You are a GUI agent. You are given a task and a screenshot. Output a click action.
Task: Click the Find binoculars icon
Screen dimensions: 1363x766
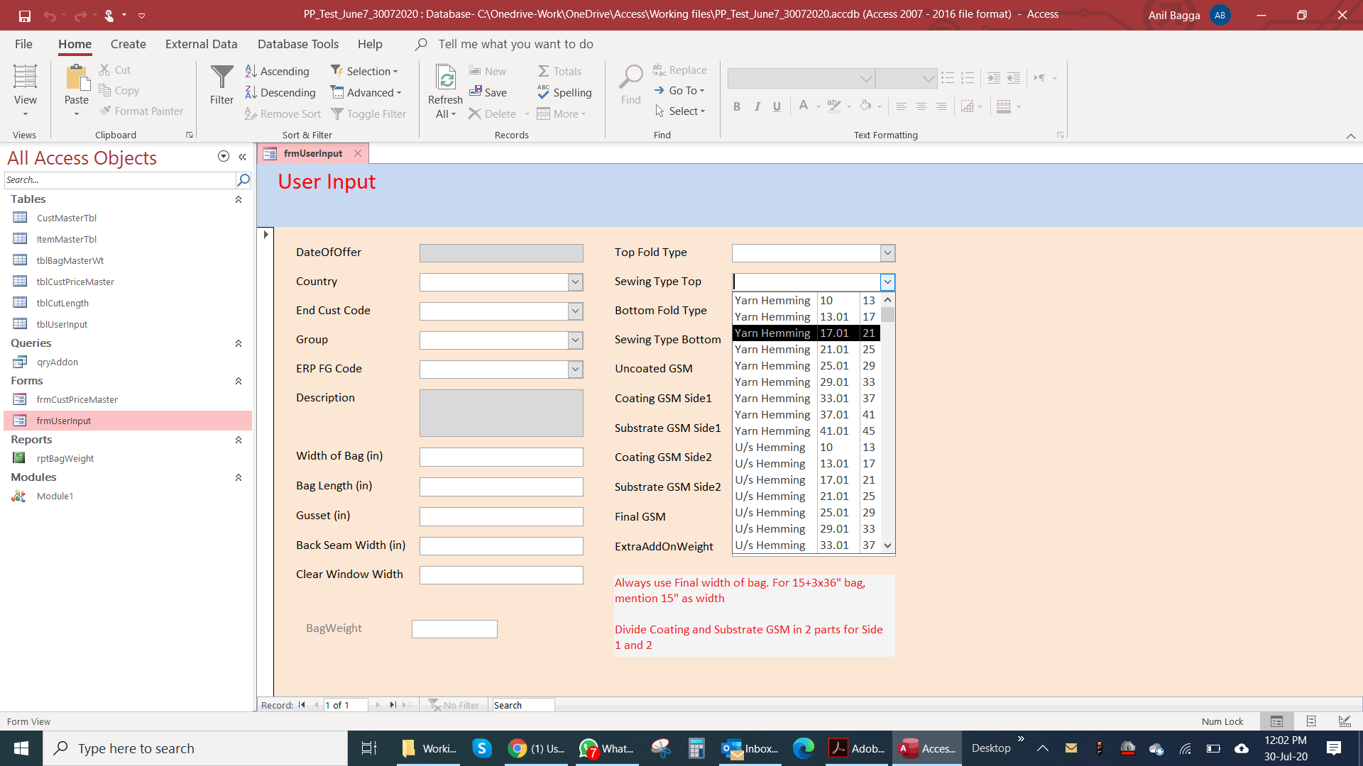(630, 77)
